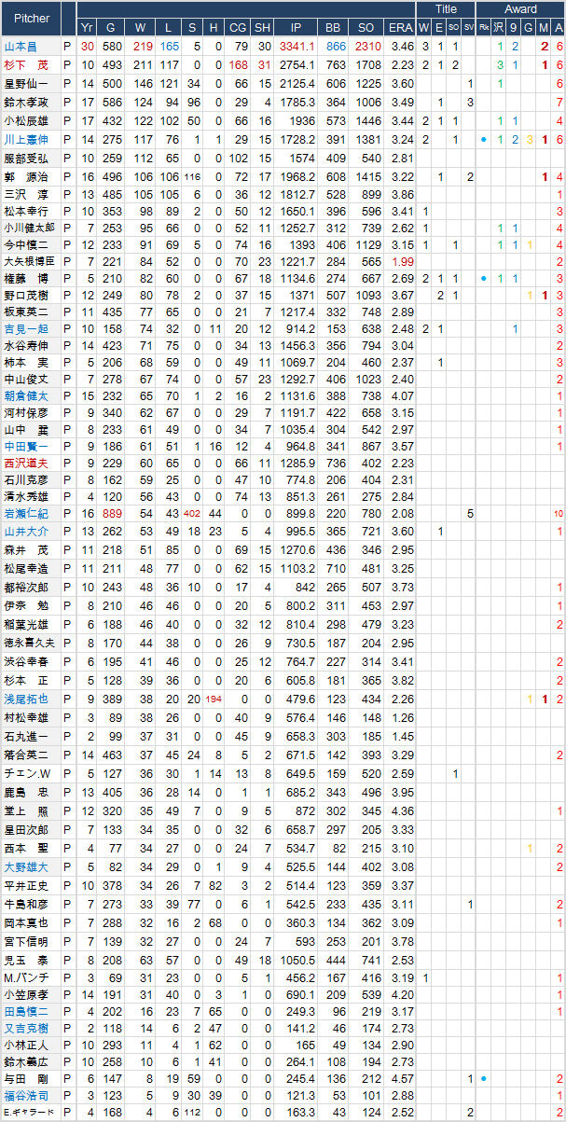This screenshot has height=1122, width=566.
Task: Click the SH column header
Action: pos(262,27)
